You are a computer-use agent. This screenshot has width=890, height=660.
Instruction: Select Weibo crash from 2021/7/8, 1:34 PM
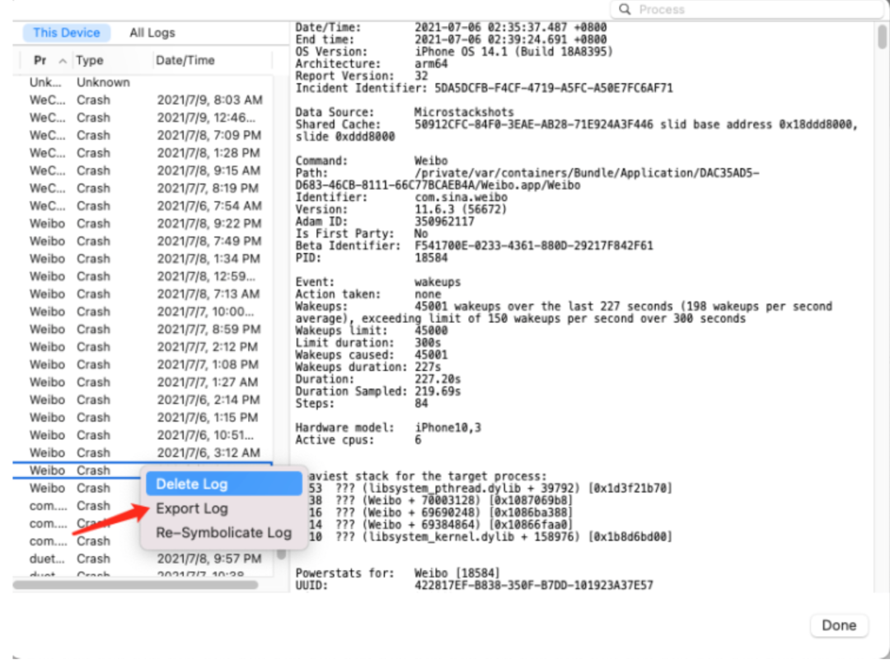point(143,259)
